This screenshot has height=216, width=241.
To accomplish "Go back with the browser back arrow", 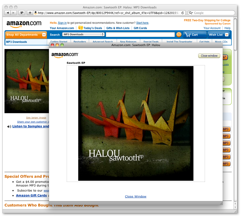I will (8, 13).
